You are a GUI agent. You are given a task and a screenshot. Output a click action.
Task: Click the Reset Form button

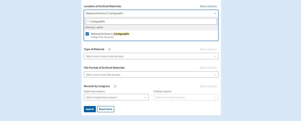(106, 109)
